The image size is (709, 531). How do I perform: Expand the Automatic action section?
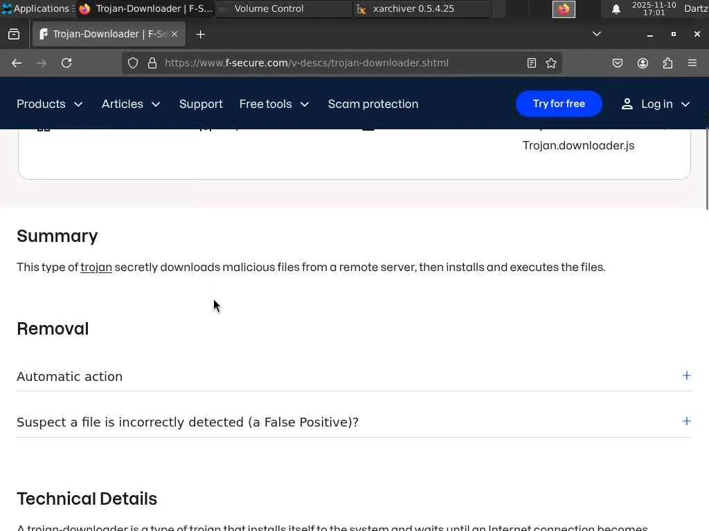click(686, 375)
